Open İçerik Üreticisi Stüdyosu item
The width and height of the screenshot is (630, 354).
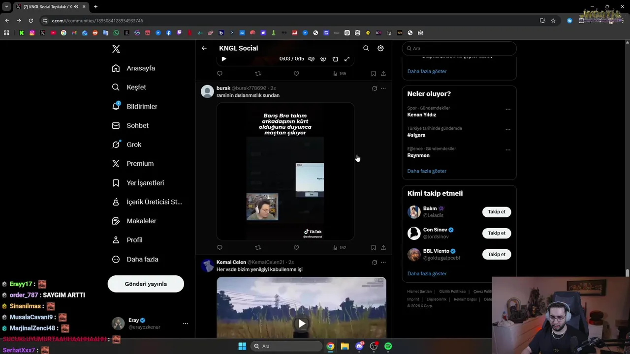pyautogui.click(x=147, y=202)
